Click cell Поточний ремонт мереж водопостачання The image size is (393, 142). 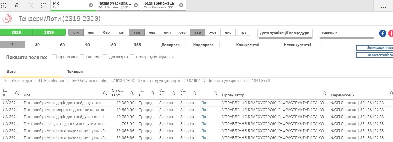tap(66, 110)
